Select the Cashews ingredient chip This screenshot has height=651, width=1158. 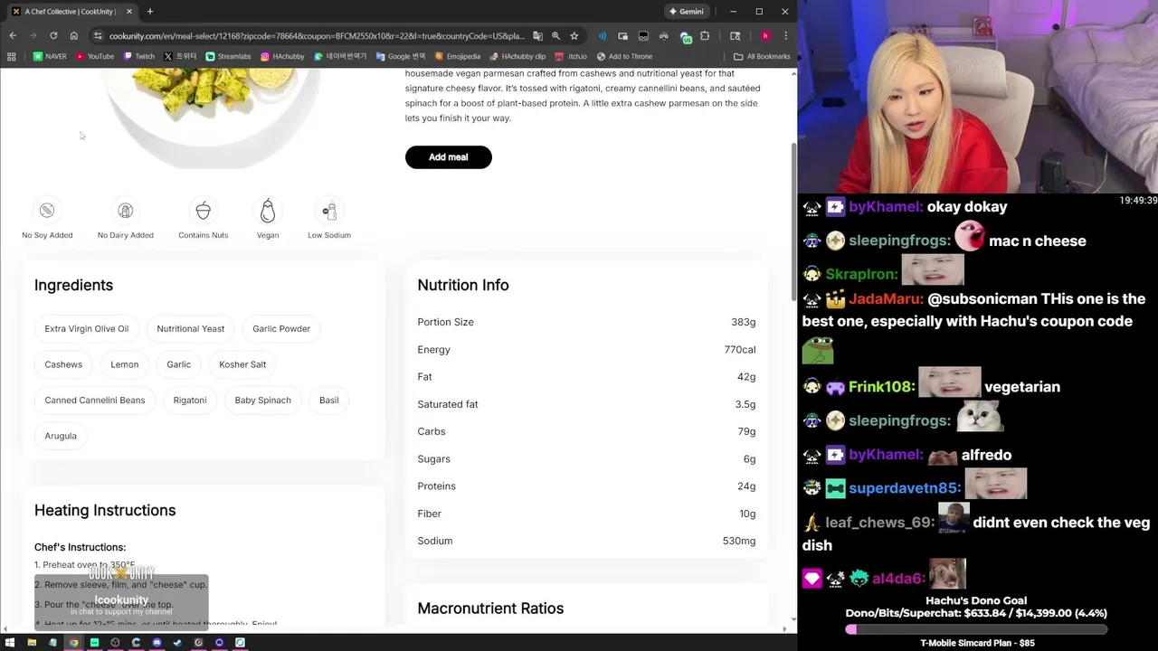tap(63, 364)
